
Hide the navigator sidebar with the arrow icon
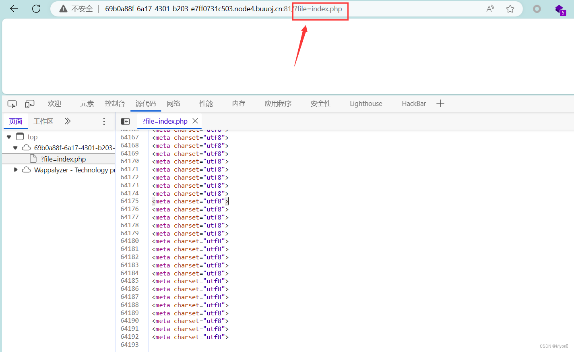tap(125, 121)
